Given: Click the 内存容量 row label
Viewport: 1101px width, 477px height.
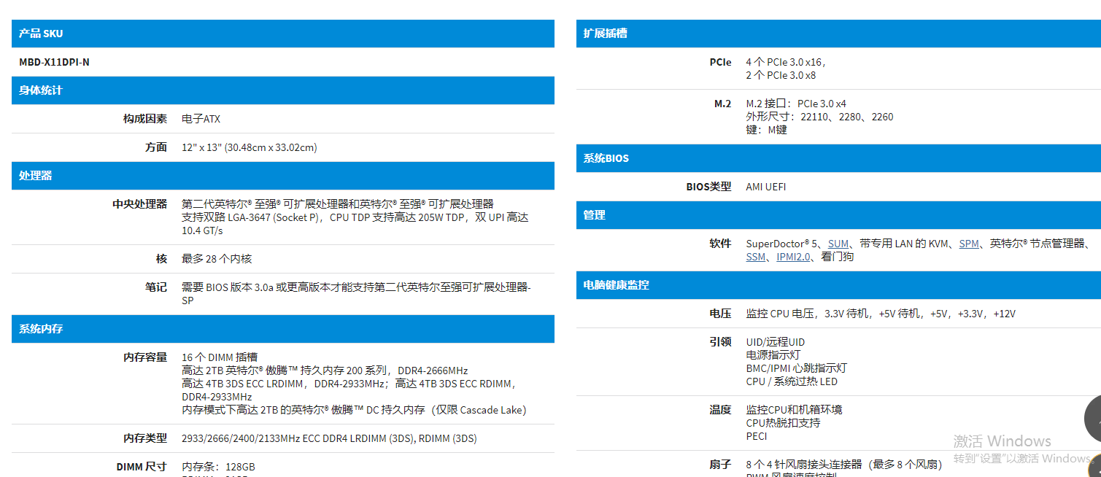Looking at the screenshot, I should tap(144, 357).
